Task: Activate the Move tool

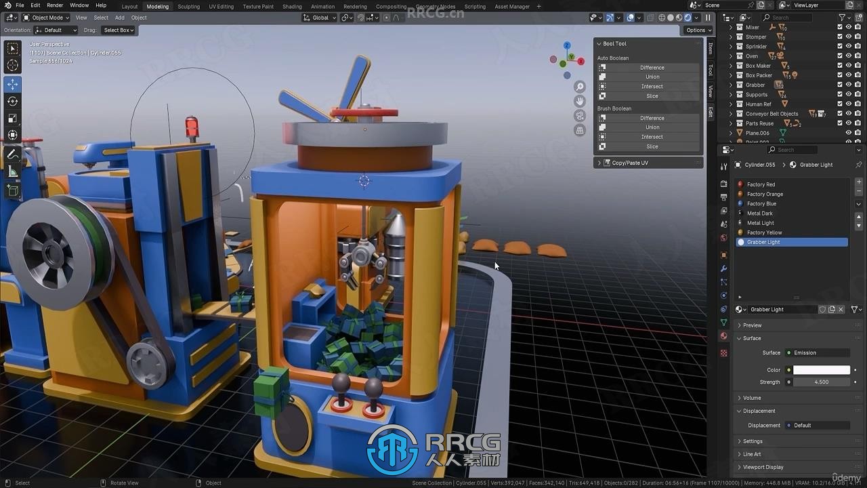Action: click(13, 85)
